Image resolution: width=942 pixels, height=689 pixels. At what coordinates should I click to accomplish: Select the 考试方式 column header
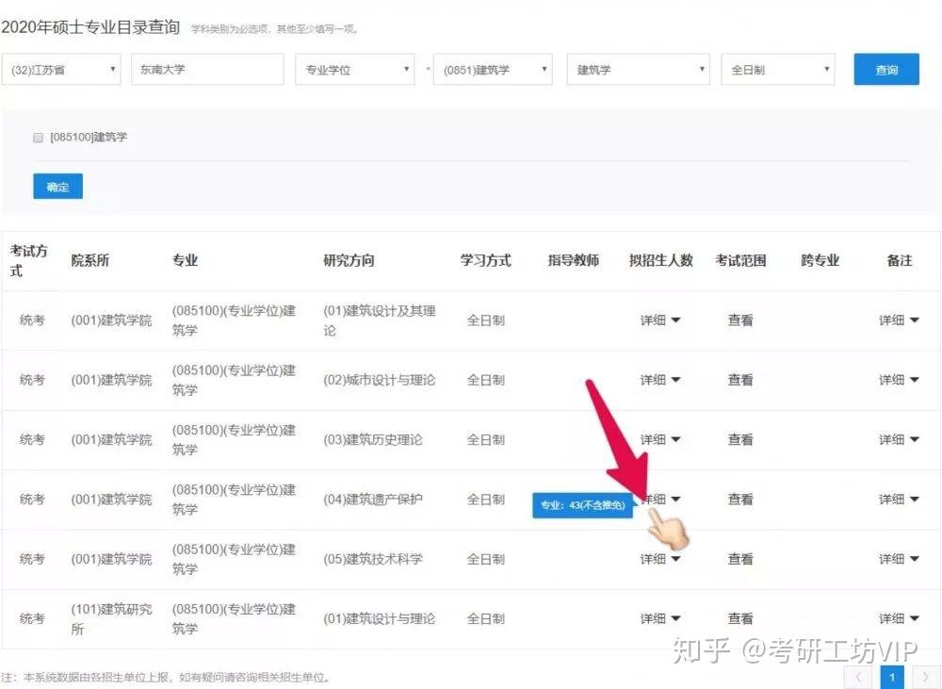(28, 260)
